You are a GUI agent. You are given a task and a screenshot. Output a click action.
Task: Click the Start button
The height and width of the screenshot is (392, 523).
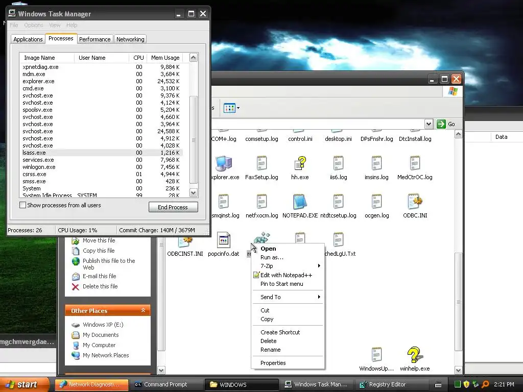pos(23,384)
